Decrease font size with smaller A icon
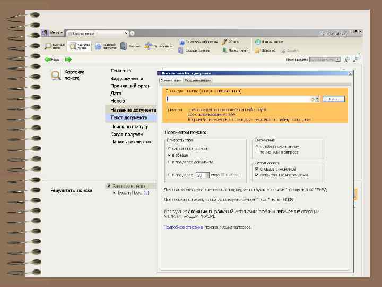Screen dimensions: 382x287 355,60
